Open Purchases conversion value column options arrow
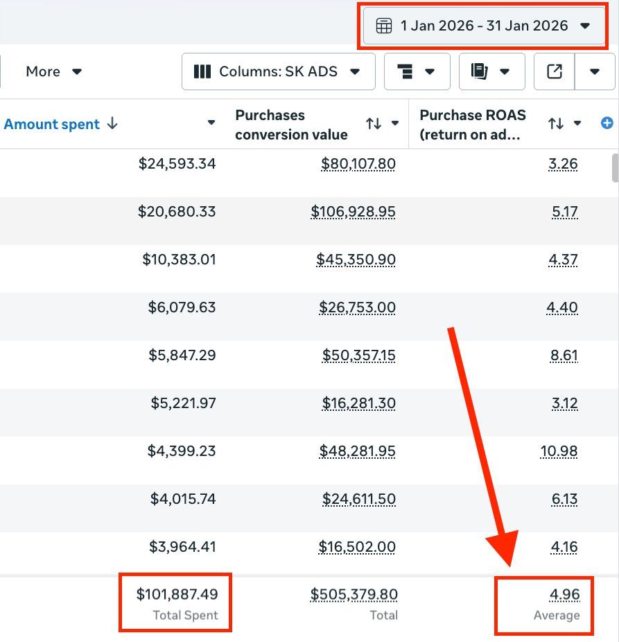This screenshot has height=642, width=619. pyautogui.click(x=395, y=123)
